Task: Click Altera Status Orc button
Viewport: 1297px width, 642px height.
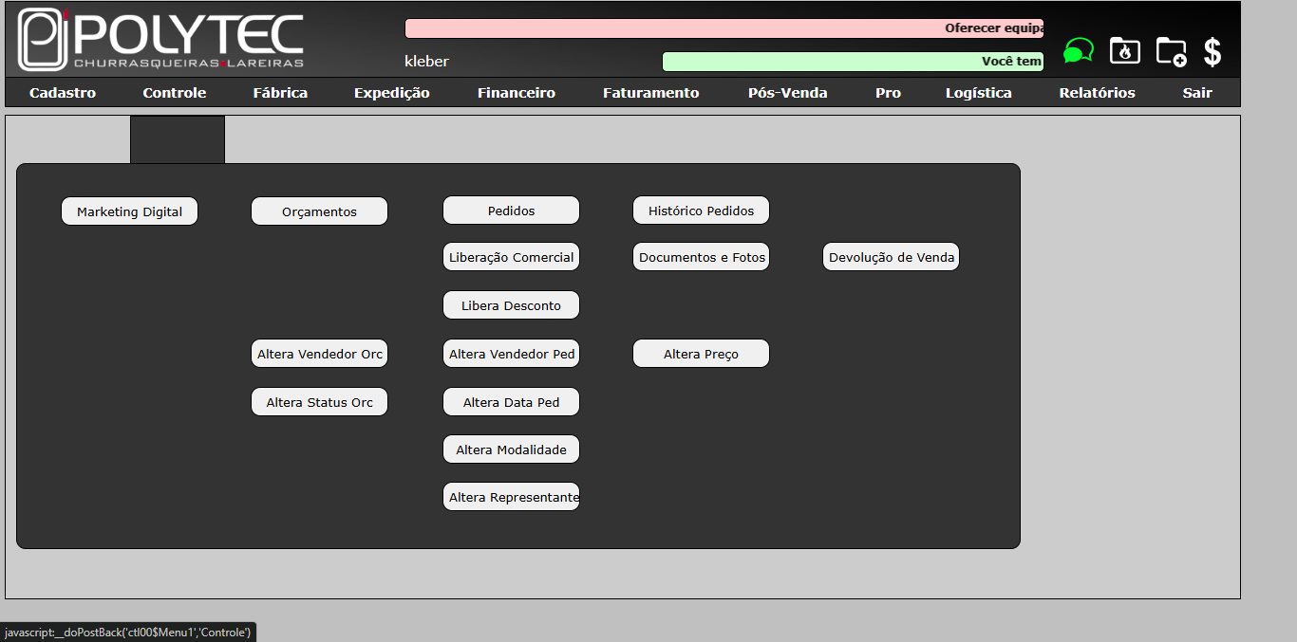Action: tap(319, 402)
